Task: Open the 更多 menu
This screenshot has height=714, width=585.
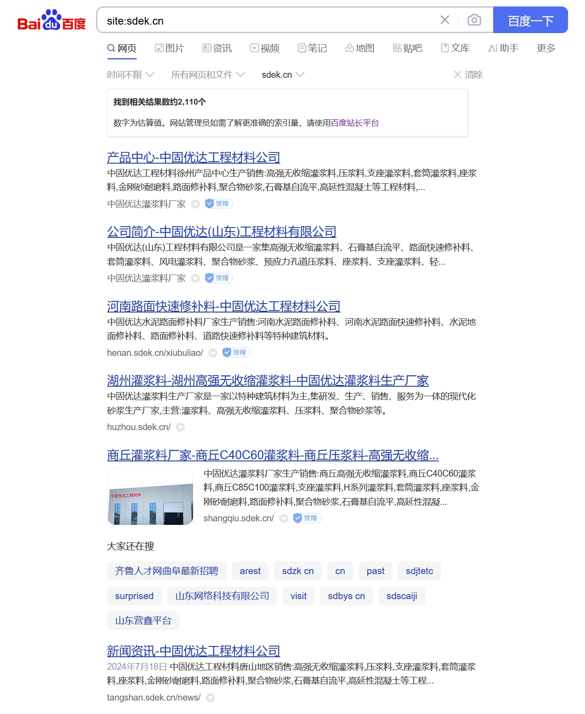Action: pyautogui.click(x=546, y=48)
